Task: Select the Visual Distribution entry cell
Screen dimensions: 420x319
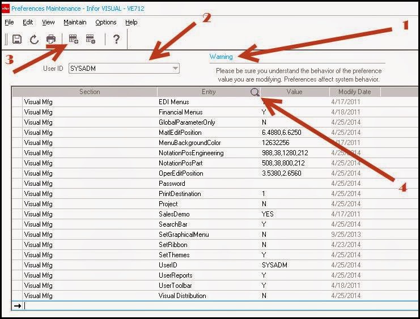Action: [209, 295]
